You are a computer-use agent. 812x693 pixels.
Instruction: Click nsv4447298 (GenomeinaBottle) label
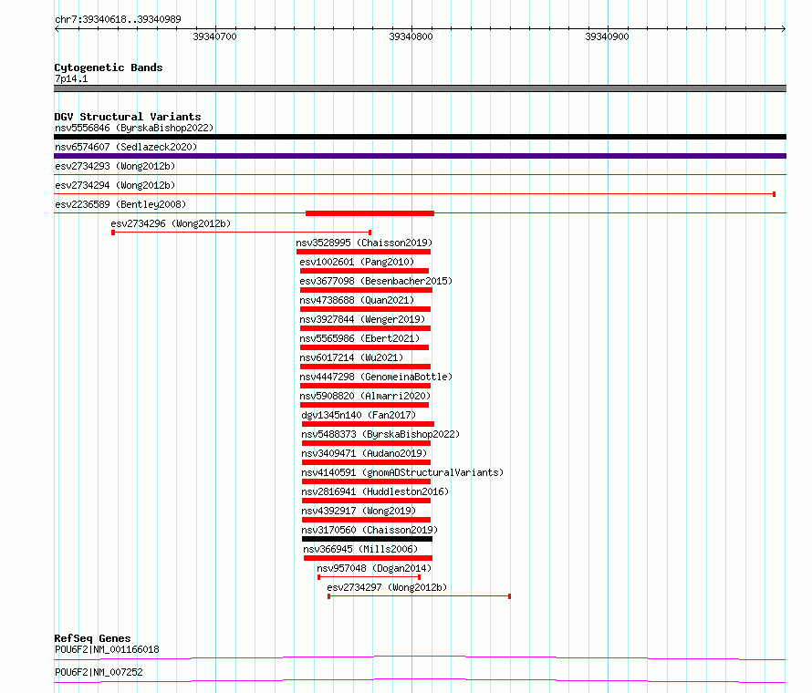376,377
